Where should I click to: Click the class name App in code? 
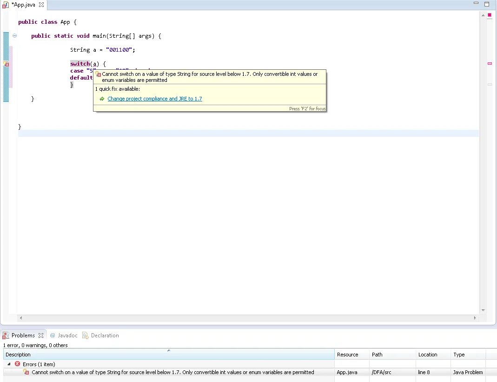pyautogui.click(x=65, y=22)
